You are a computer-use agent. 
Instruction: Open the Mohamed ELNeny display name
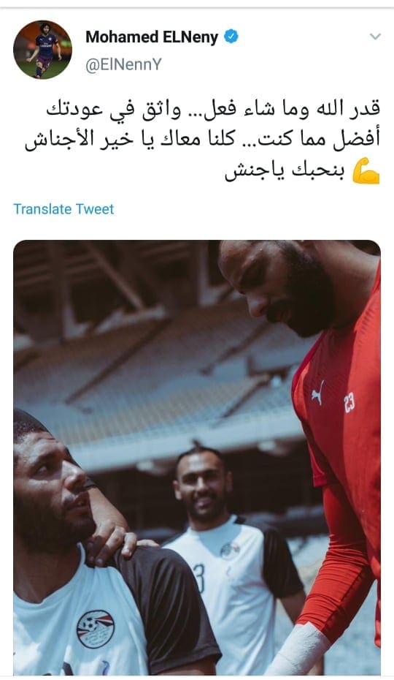[152, 37]
